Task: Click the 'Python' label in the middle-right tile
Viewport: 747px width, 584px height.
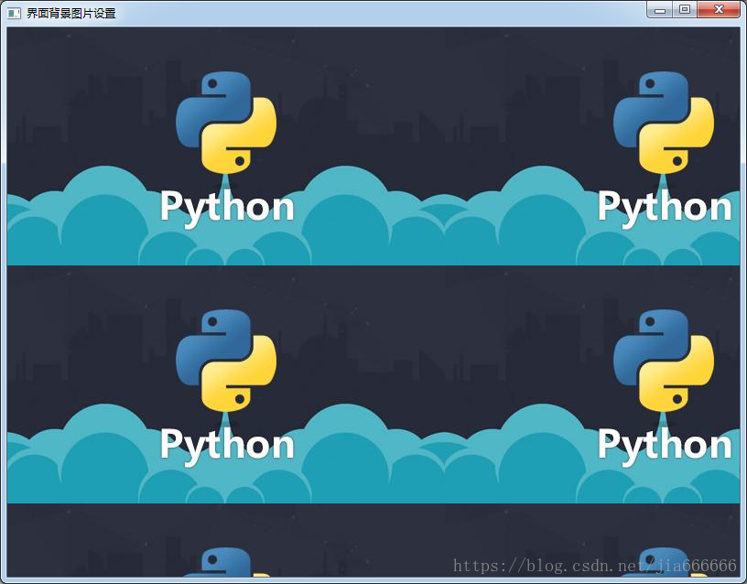Action: pos(666,445)
